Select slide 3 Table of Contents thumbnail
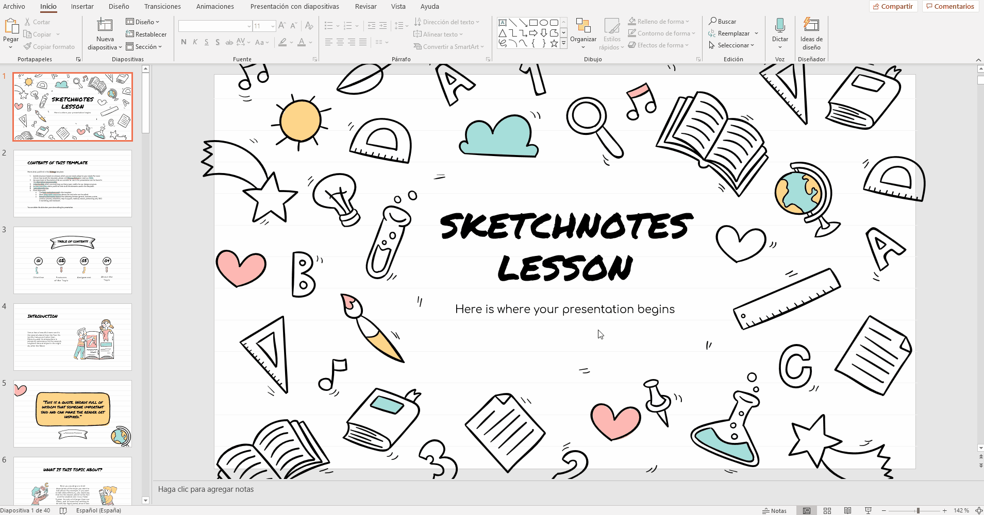This screenshot has width=984, height=515. (x=73, y=260)
